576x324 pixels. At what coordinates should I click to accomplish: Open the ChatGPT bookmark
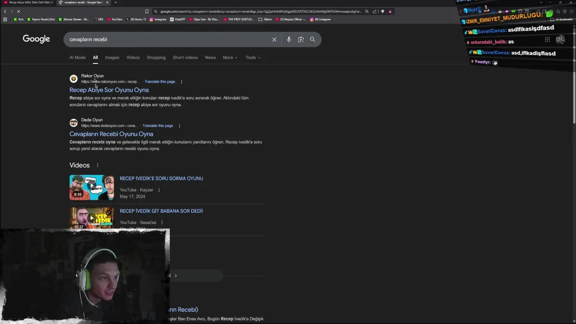(177, 19)
